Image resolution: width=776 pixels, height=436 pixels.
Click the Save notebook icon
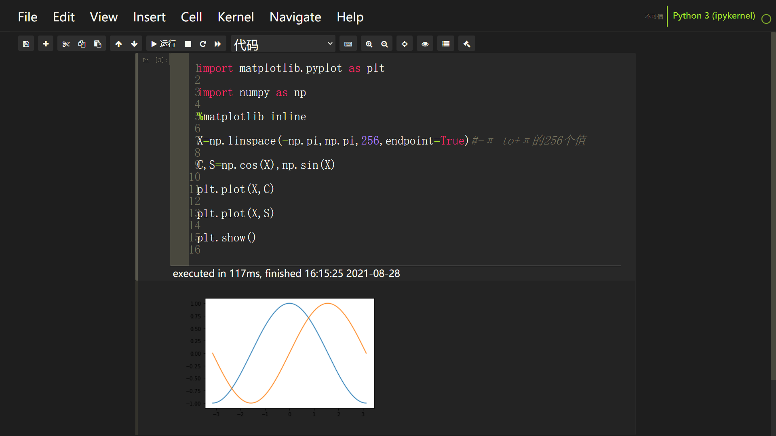(26, 44)
